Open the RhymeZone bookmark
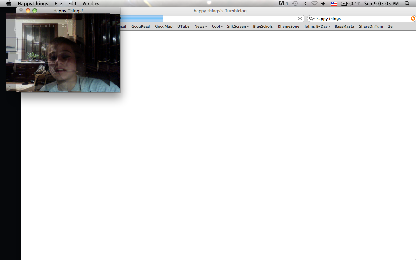The height and width of the screenshot is (260, 416). point(289,26)
